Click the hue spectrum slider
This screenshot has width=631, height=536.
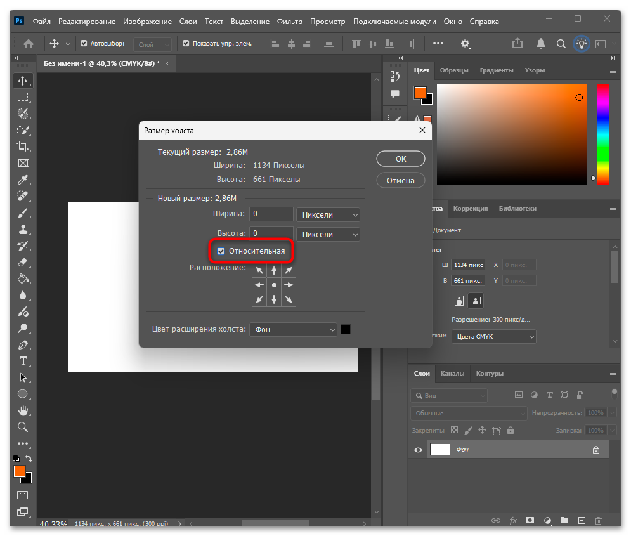pyautogui.click(x=603, y=135)
